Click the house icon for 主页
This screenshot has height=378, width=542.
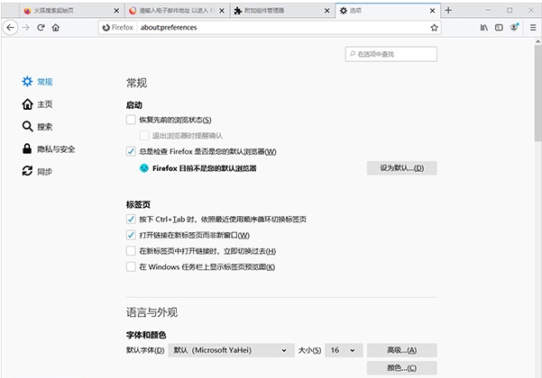(x=27, y=104)
